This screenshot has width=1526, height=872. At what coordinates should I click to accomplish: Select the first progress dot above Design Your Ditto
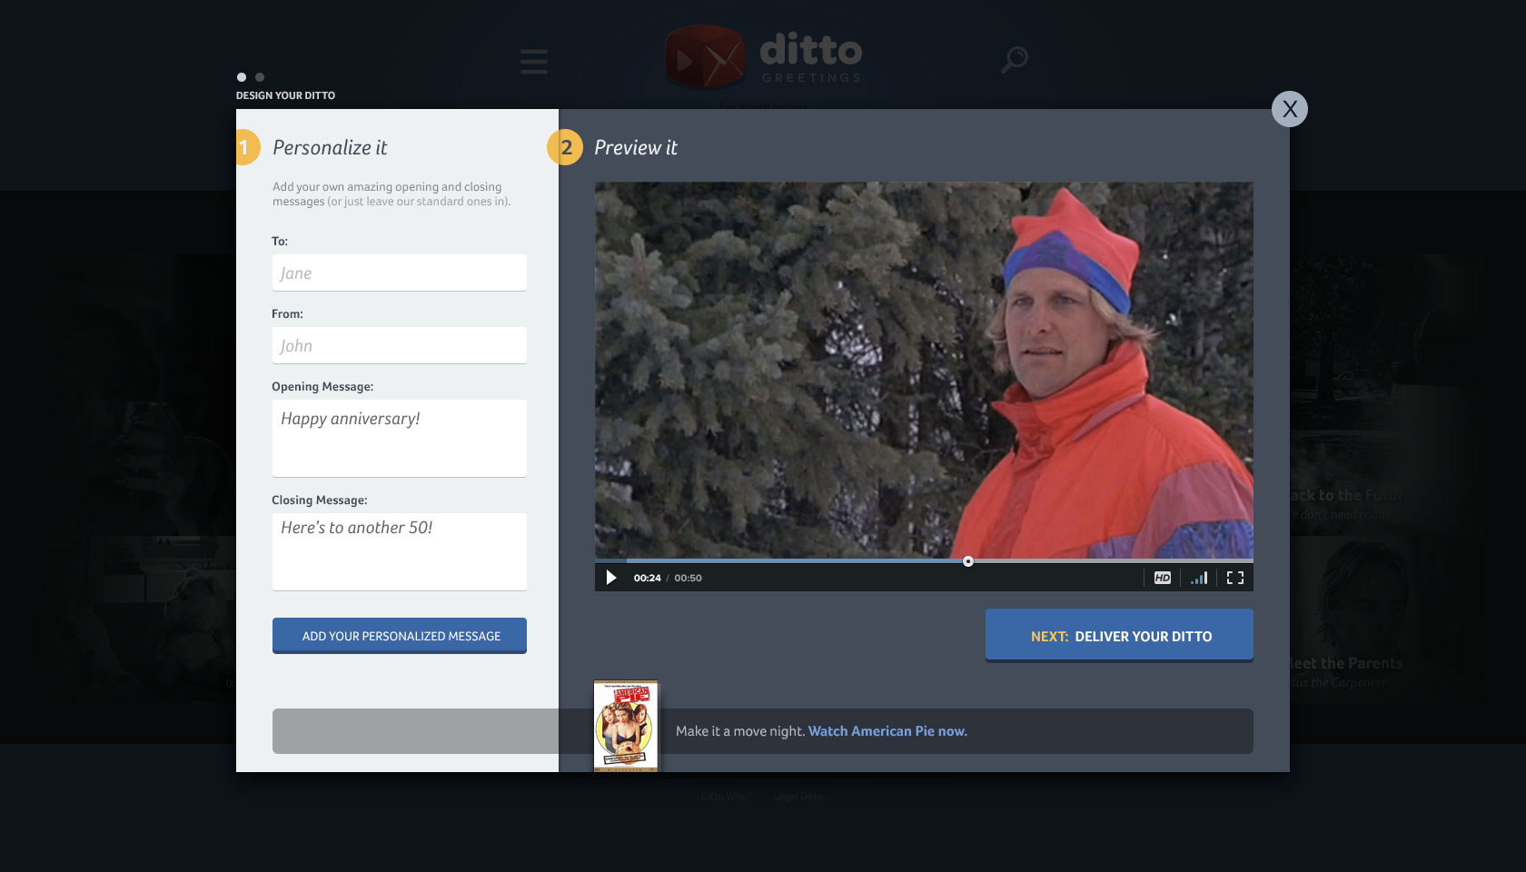pos(241,77)
